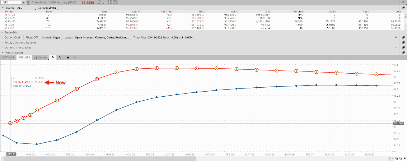
Task: Expand Today's Options Statistics section
Action: [3, 43]
